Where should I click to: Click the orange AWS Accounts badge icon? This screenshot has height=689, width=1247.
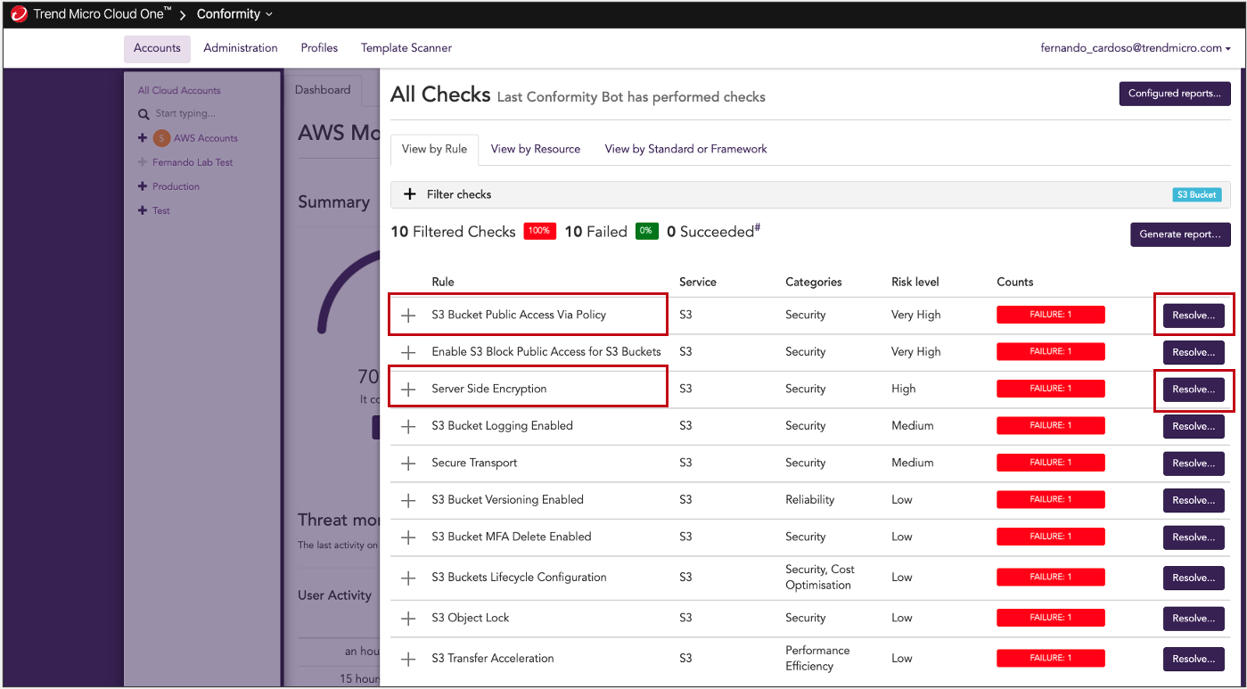(161, 138)
